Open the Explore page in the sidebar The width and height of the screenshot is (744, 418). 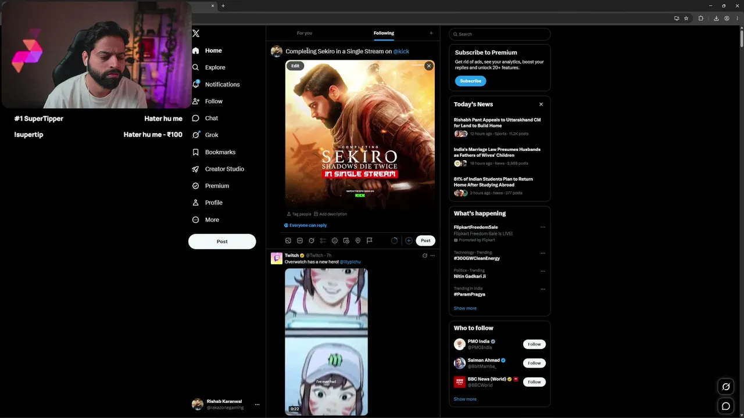pyautogui.click(x=209, y=67)
